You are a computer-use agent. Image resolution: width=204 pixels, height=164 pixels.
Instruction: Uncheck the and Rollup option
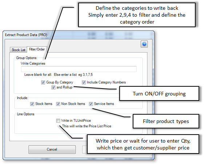[53, 87]
